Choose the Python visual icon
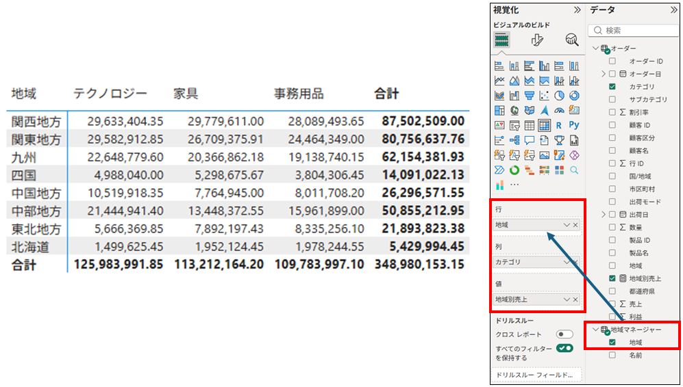The width and height of the screenshot is (683, 387). tap(574, 125)
